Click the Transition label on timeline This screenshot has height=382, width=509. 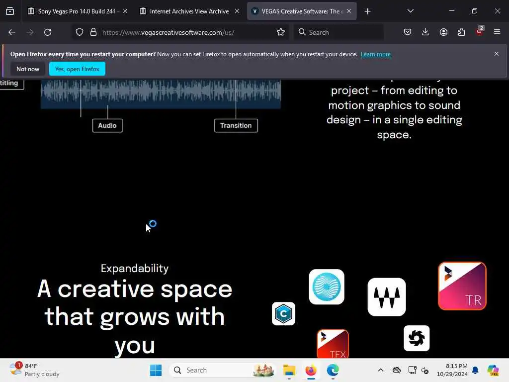(x=236, y=125)
